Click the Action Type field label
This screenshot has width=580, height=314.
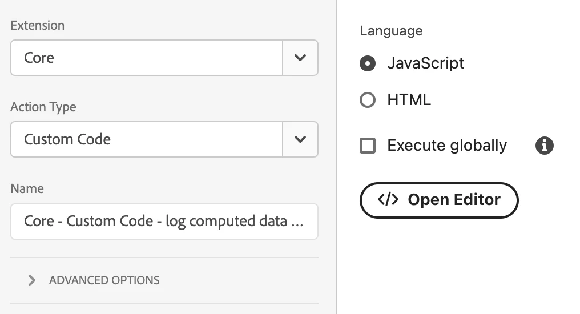pyautogui.click(x=43, y=107)
